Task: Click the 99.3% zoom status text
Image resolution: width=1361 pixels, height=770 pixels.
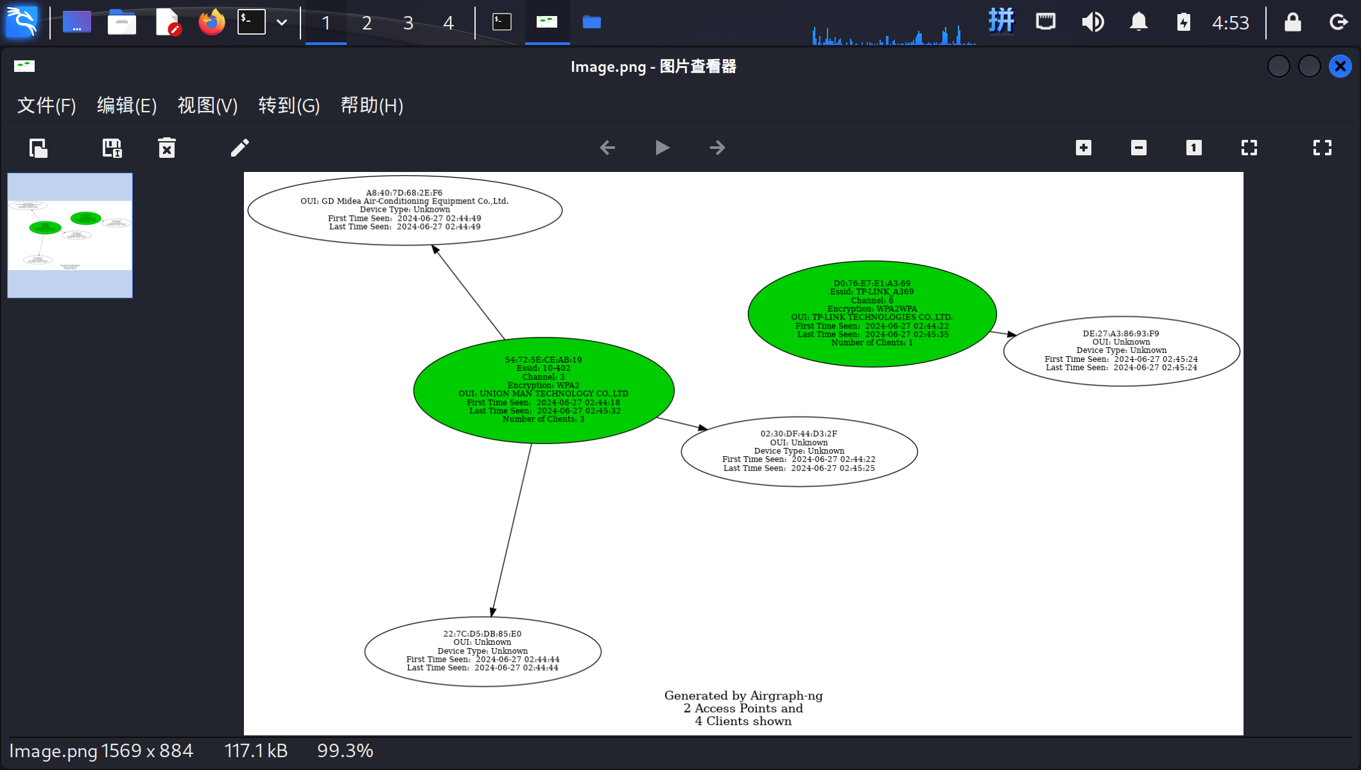Action: pyautogui.click(x=345, y=751)
